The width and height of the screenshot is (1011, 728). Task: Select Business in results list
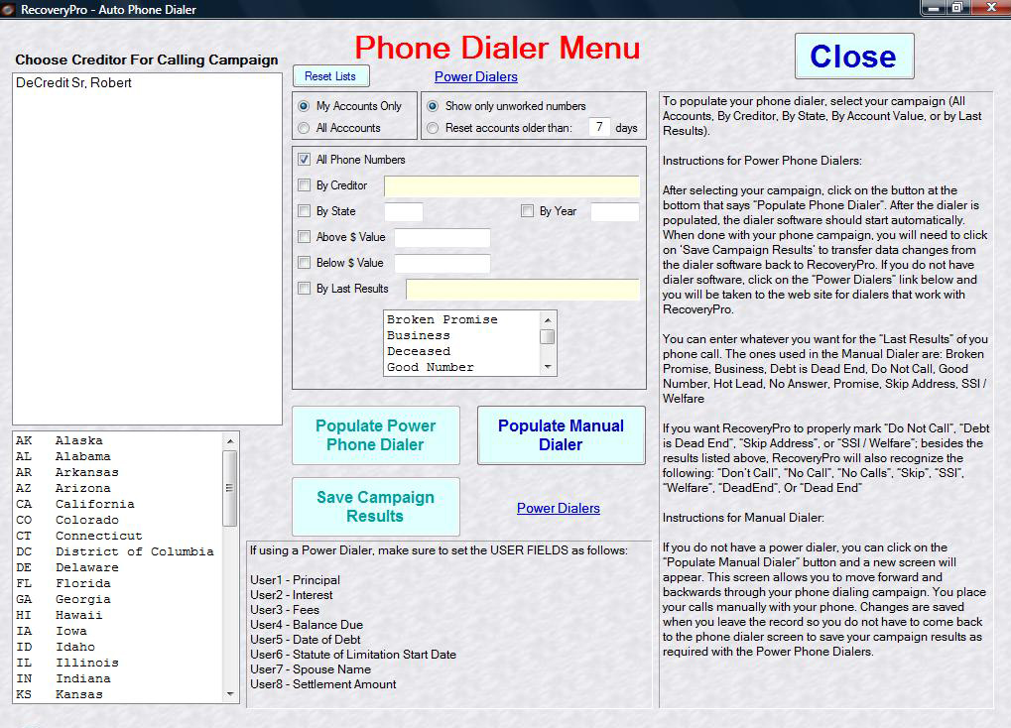coord(461,335)
